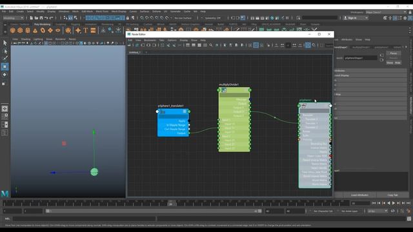Open the Hypershade from the status line

coord(272,18)
